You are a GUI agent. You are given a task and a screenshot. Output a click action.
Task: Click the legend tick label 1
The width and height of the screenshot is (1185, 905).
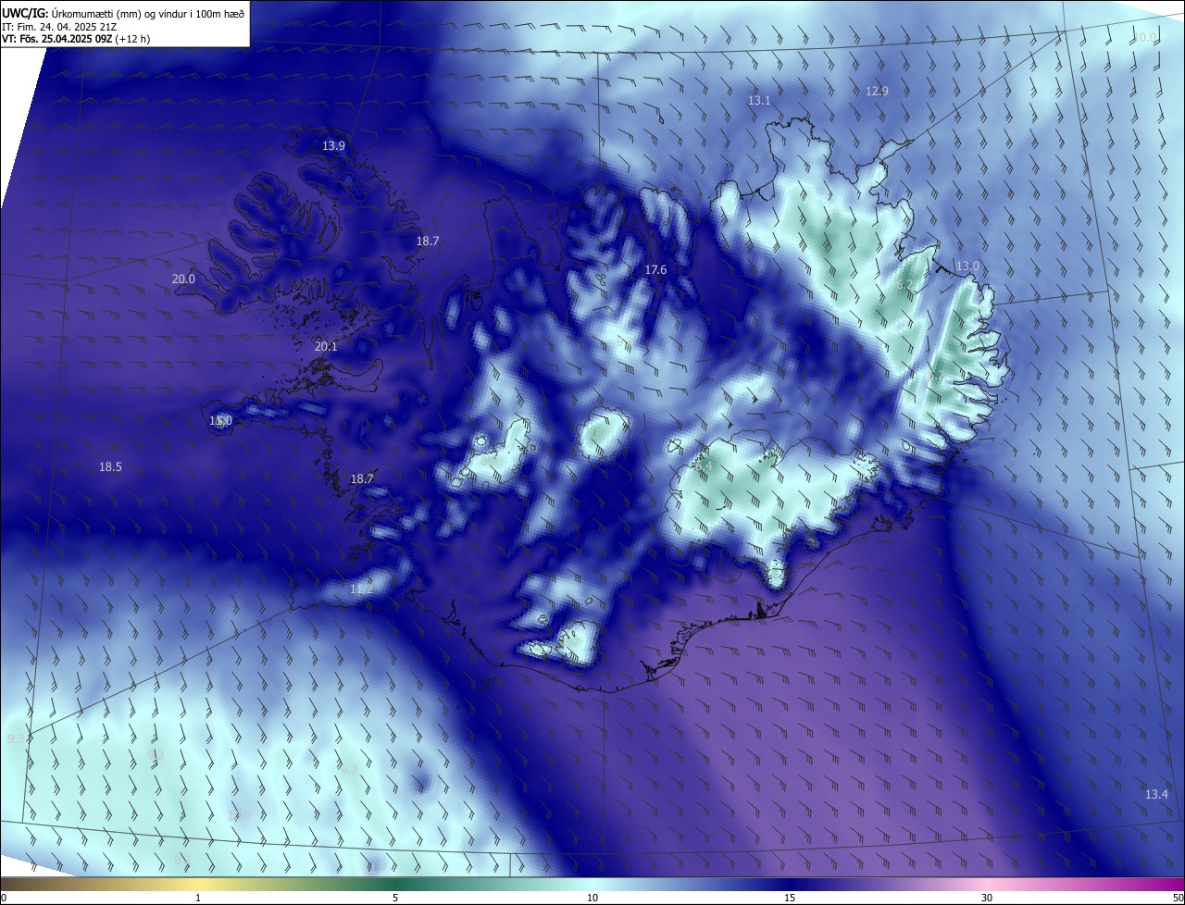tap(198, 898)
